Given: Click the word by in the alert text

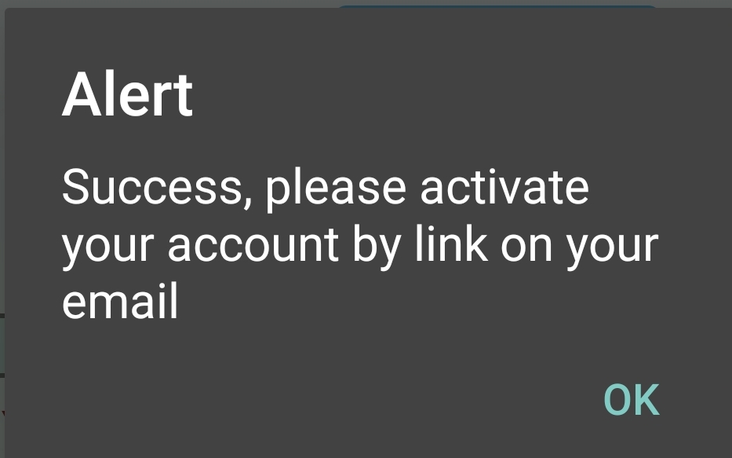Looking at the screenshot, I should [377, 247].
